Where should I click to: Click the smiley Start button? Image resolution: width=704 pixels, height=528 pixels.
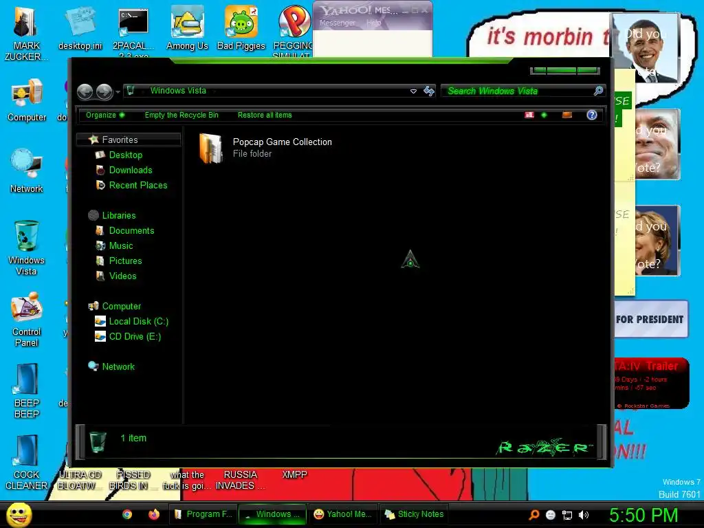[x=19, y=514]
